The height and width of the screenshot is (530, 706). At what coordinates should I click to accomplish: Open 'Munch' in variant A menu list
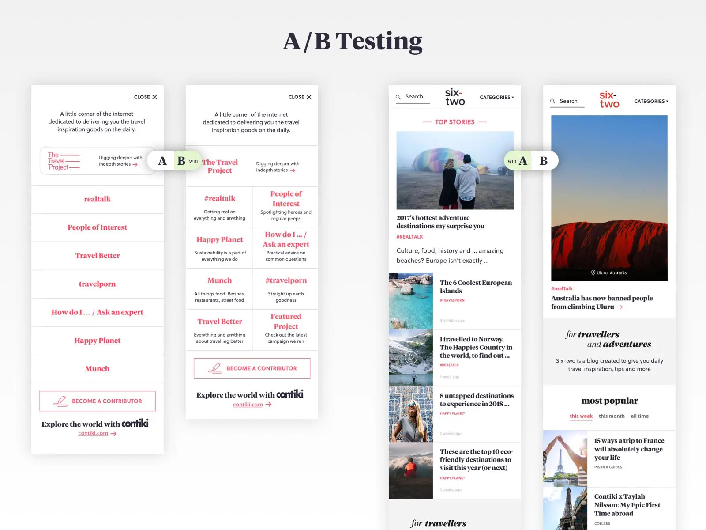pos(98,369)
